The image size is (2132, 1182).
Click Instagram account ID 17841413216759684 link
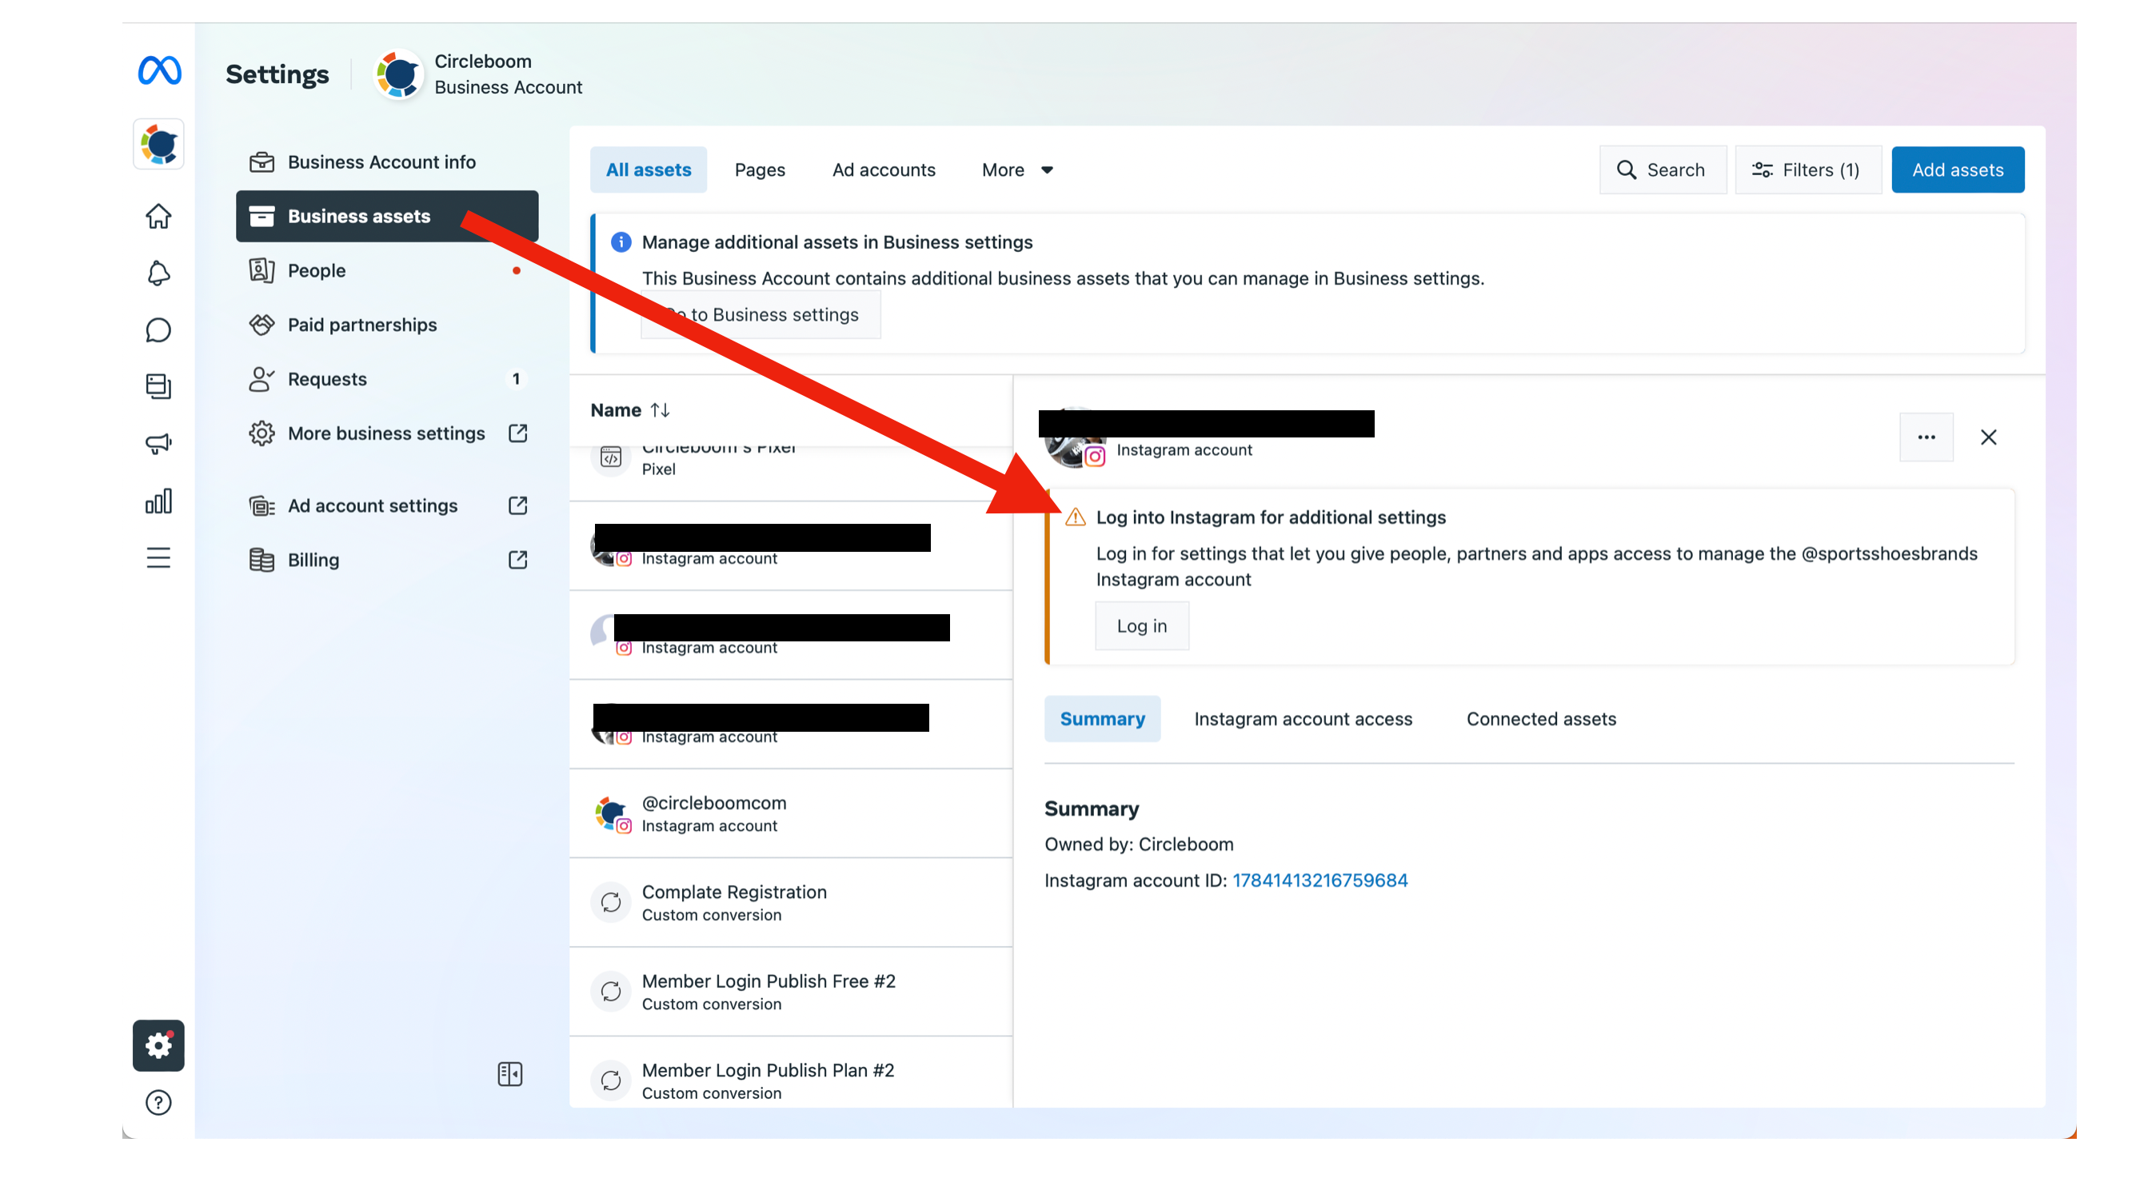(x=1320, y=881)
